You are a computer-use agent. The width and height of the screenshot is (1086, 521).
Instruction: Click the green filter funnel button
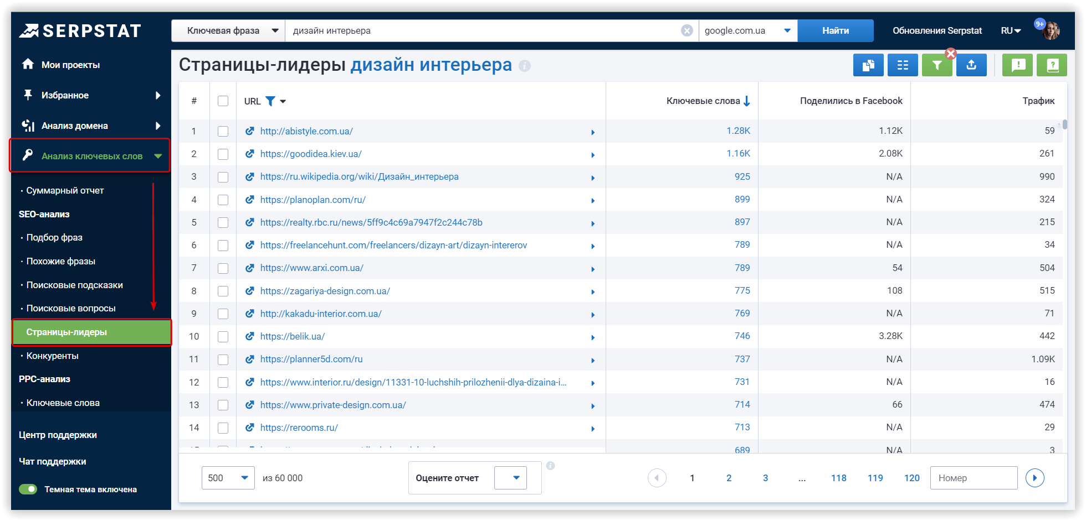[936, 65]
